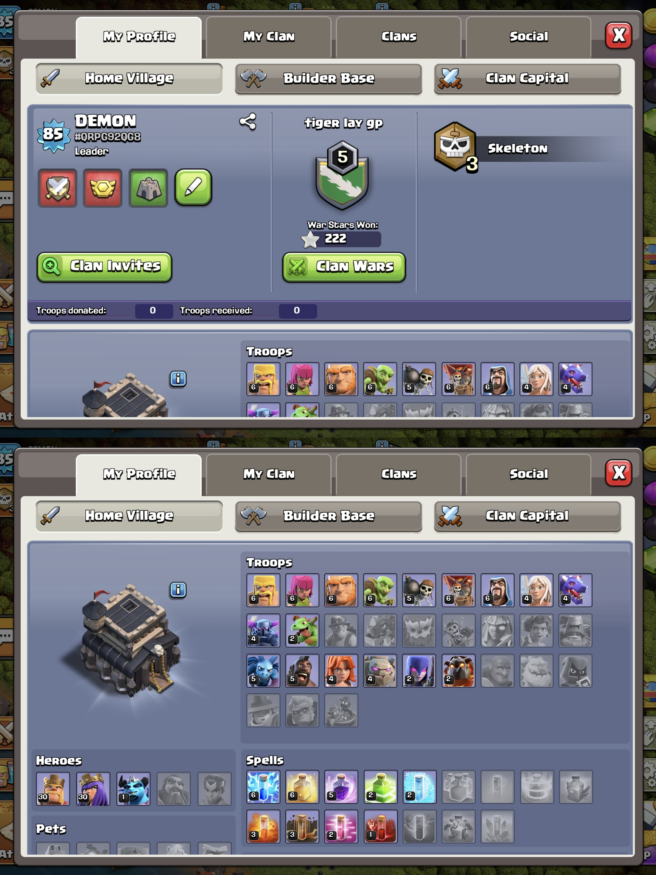Viewport: 656px width, 875px height.
Task: Tap the Hog Rider troop icon
Action: [x=302, y=671]
